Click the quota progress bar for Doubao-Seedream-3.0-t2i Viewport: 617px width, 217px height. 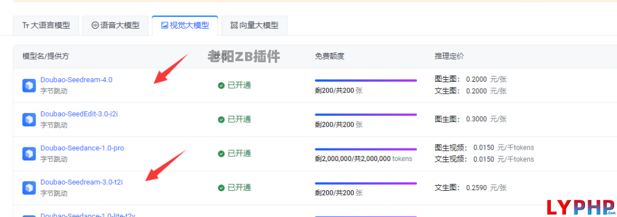[366, 183]
